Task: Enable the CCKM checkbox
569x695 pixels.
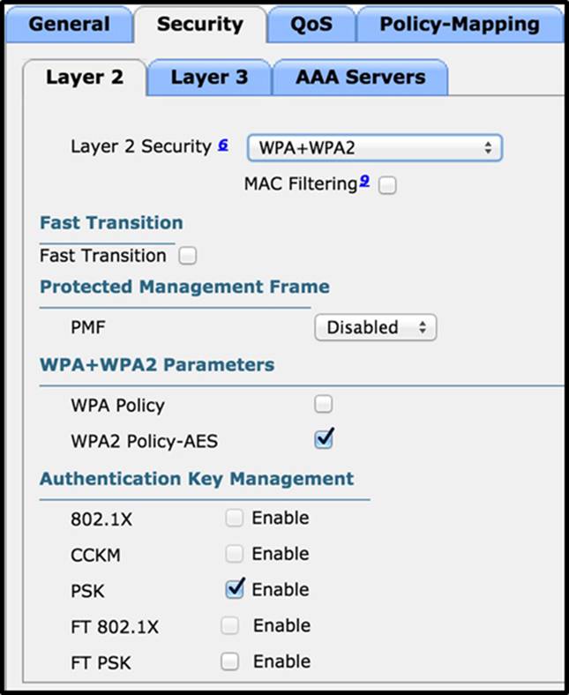Action: pyautogui.click(x=234, y=554)
